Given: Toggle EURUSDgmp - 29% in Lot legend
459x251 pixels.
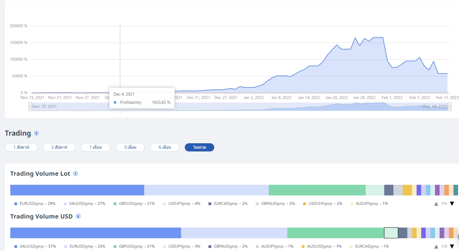Looking at the screenshot, I should [35, 204].
